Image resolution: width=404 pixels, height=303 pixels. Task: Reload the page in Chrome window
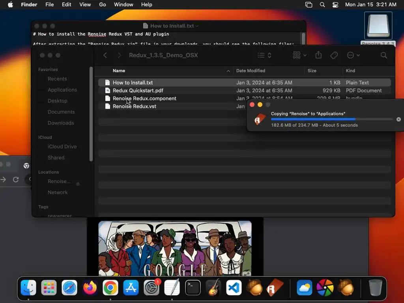pyautogui.click(x=16, y=180)
